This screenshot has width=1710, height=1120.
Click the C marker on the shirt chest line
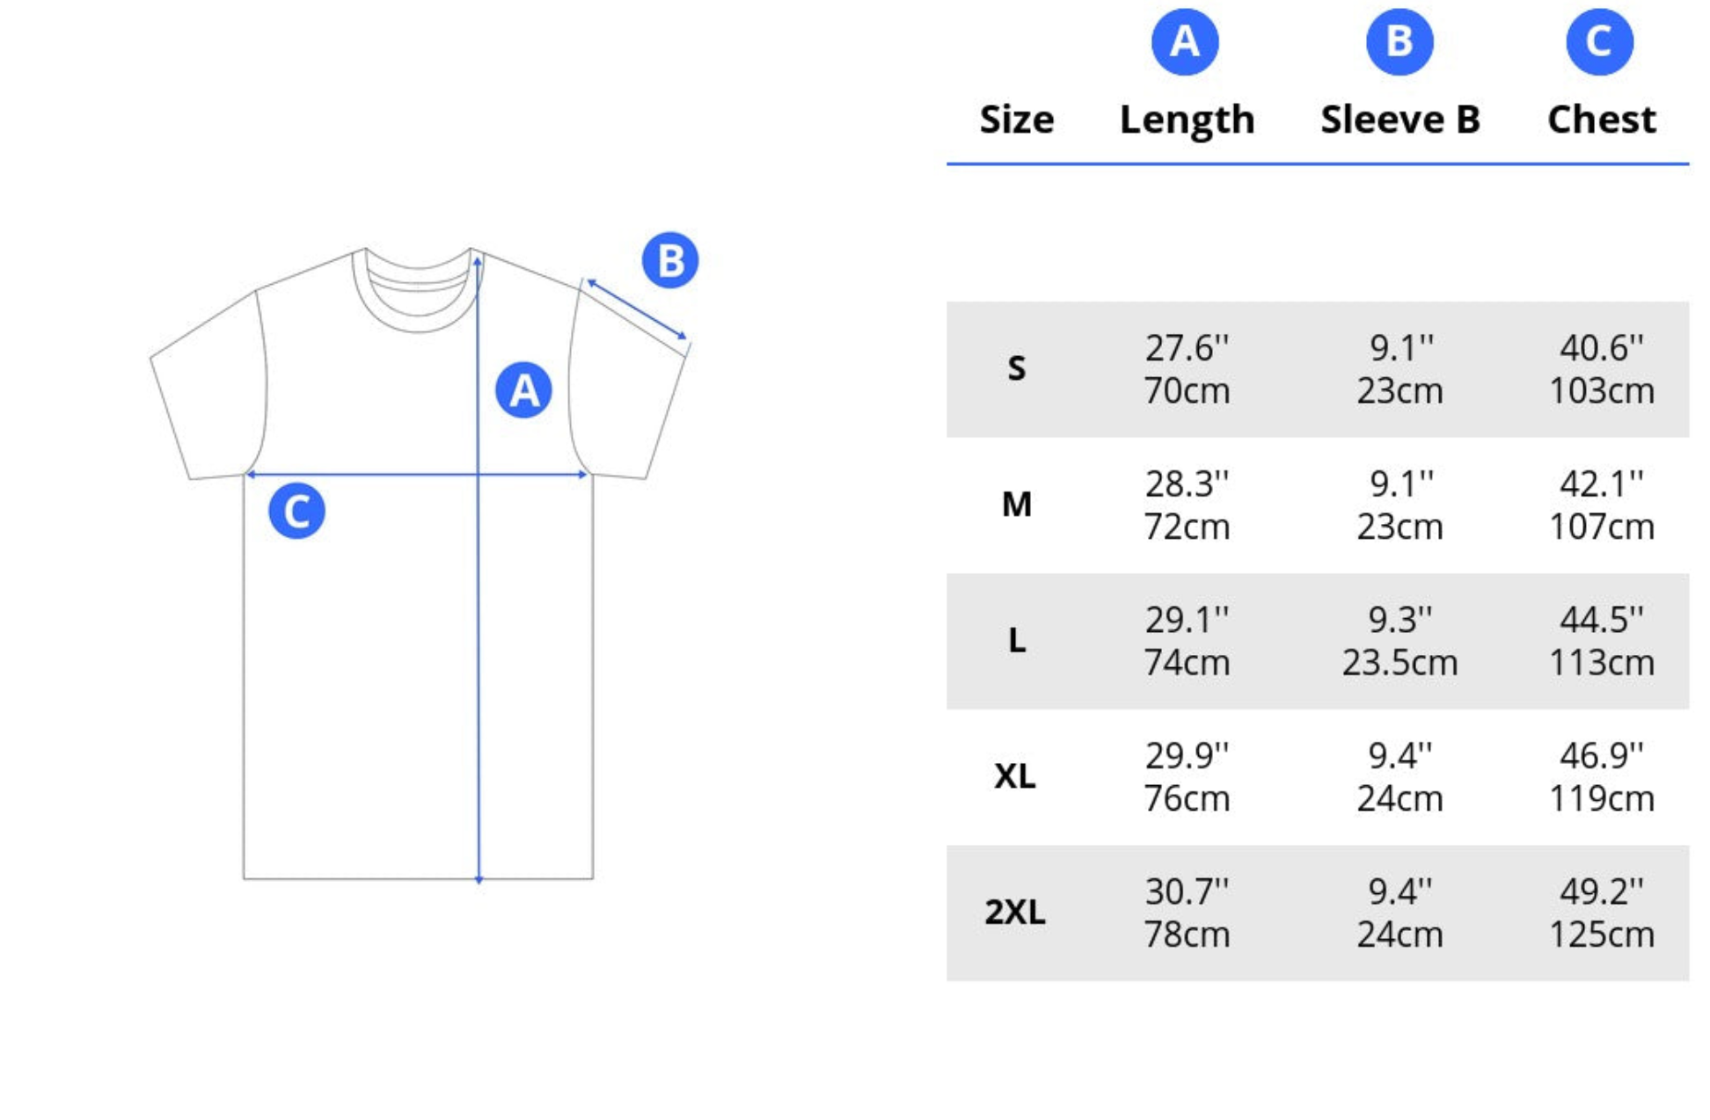[296, 511]
